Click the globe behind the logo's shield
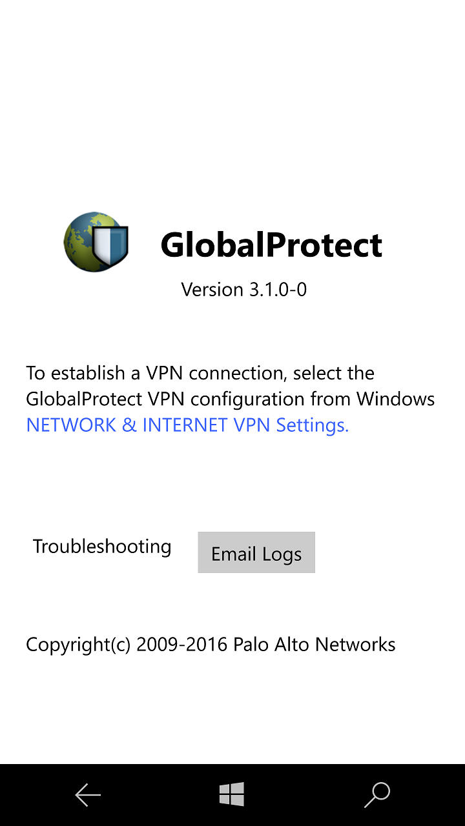This screenshot has width=465, height=826. [x=77, y=237]
